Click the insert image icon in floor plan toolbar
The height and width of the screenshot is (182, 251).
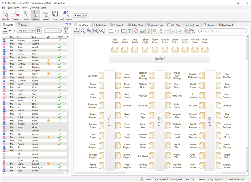(x=142, y=31)
